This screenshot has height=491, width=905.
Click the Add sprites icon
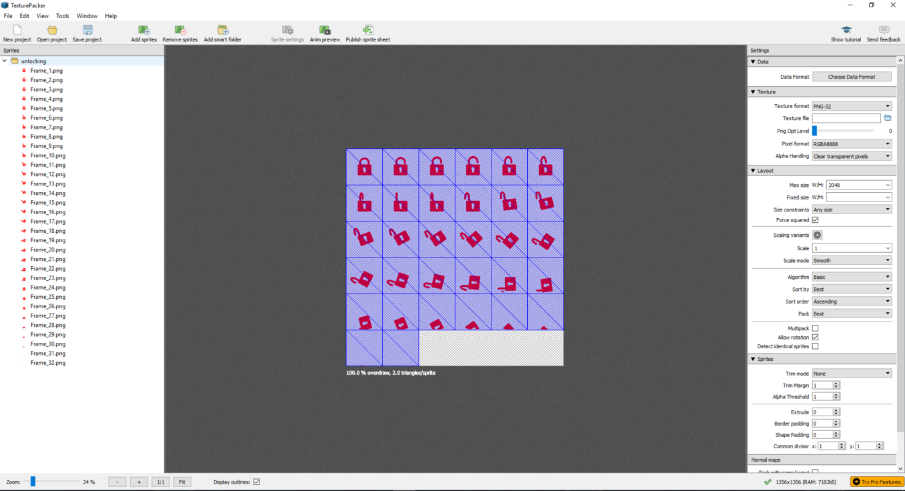tap(144, 30)
